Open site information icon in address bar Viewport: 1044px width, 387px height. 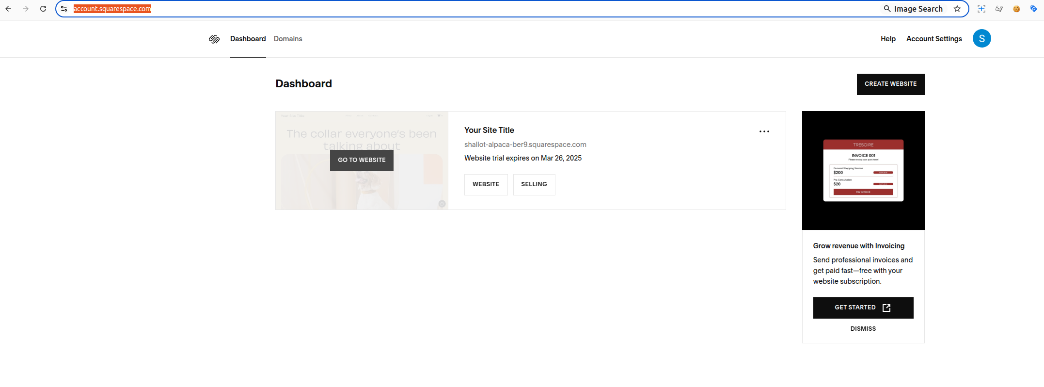coord(64,9)
